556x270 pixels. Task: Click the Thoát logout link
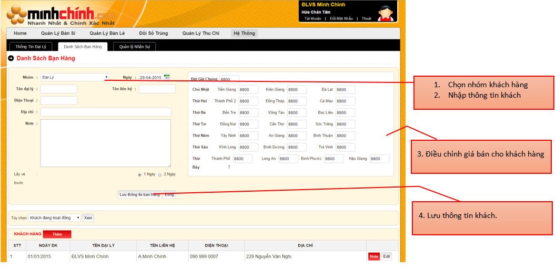click(366, 18)
